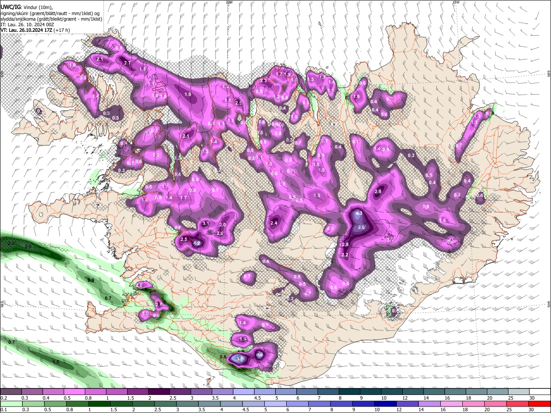Click the 2.7 precipitation value on map
The height and width of the screenshot is (413, 551).
click(x=127, y=63)
